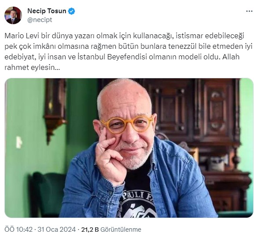Click 'İstanbul Beyefendisi' in the tweet text
This screenshot has height=237, width=258.
[x=112, y=57]
